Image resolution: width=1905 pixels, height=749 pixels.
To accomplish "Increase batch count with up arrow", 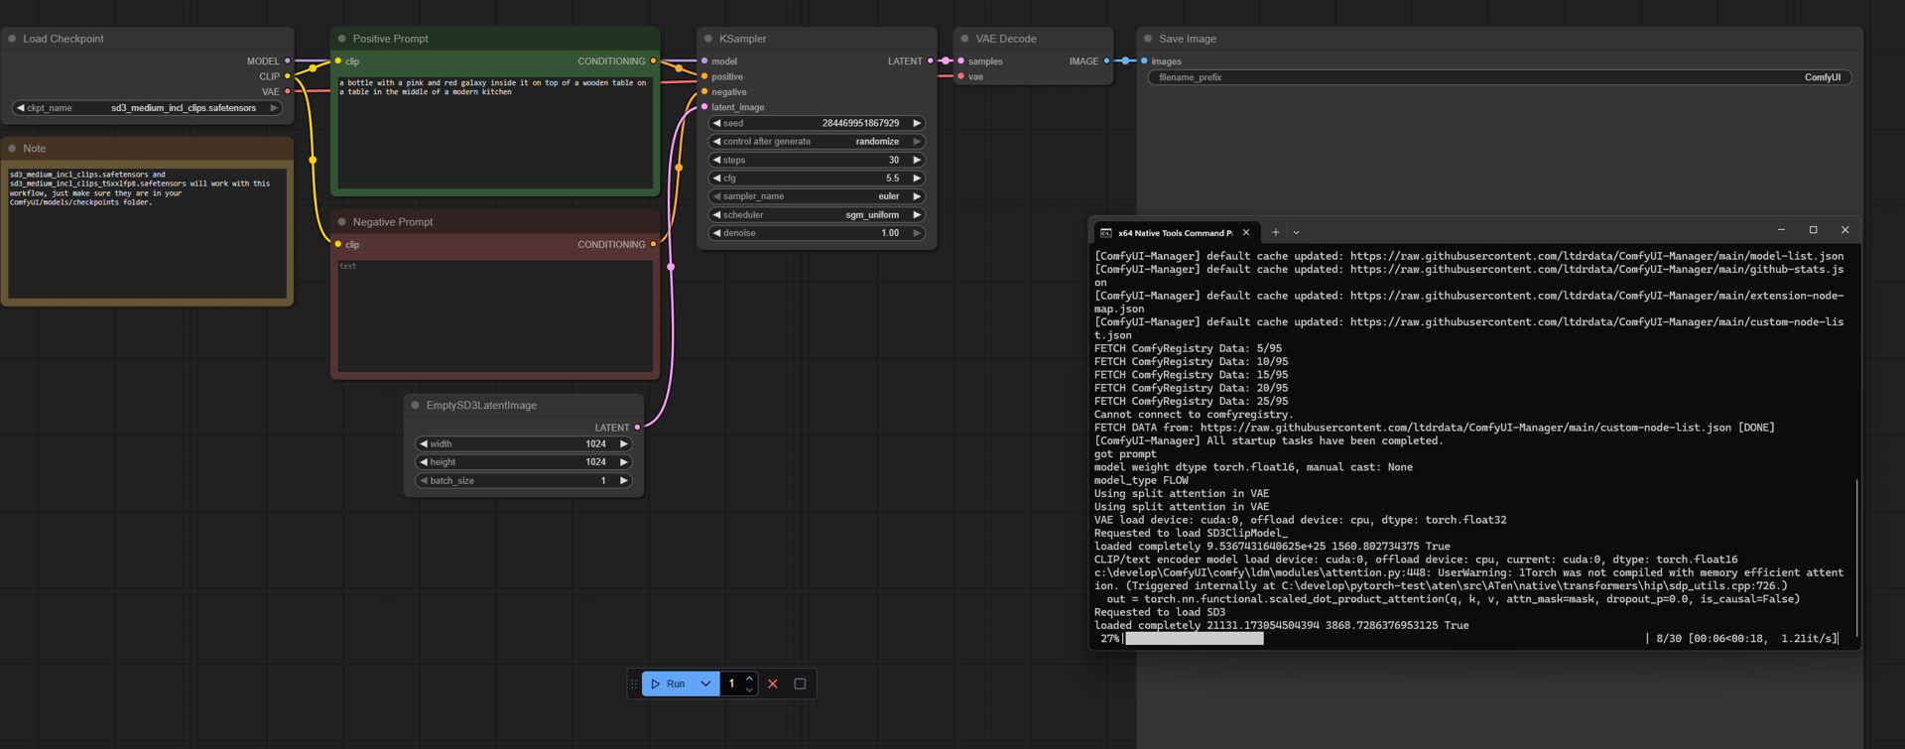I will point(749,679).
